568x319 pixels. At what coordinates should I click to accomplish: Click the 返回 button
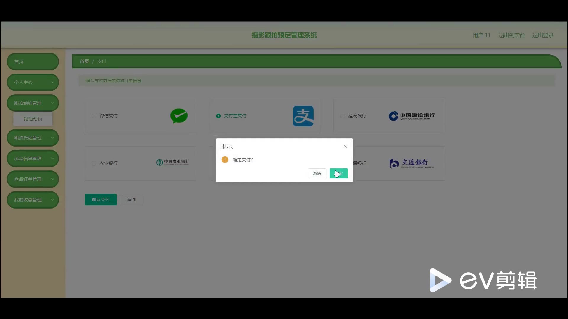coord(131,200)
